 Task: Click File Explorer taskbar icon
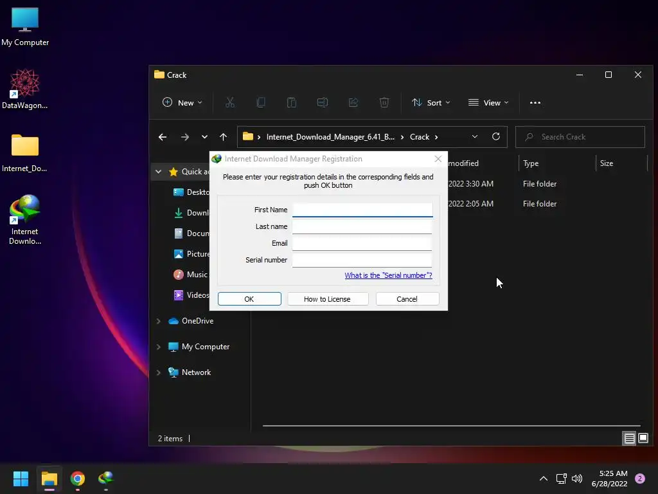tap(49, 479)
